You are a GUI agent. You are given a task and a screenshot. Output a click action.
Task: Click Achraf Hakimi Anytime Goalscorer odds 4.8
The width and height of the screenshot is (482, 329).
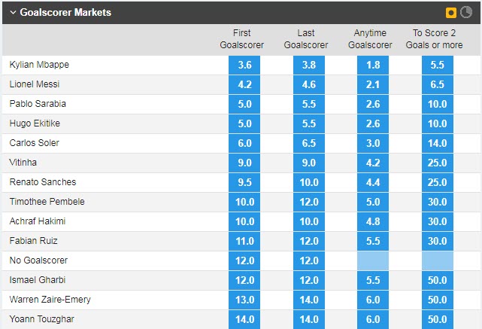tap(373, 221)
